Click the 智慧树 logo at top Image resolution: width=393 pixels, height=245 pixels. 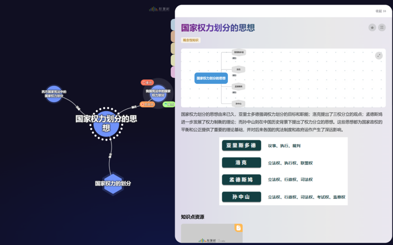(159, 9)
